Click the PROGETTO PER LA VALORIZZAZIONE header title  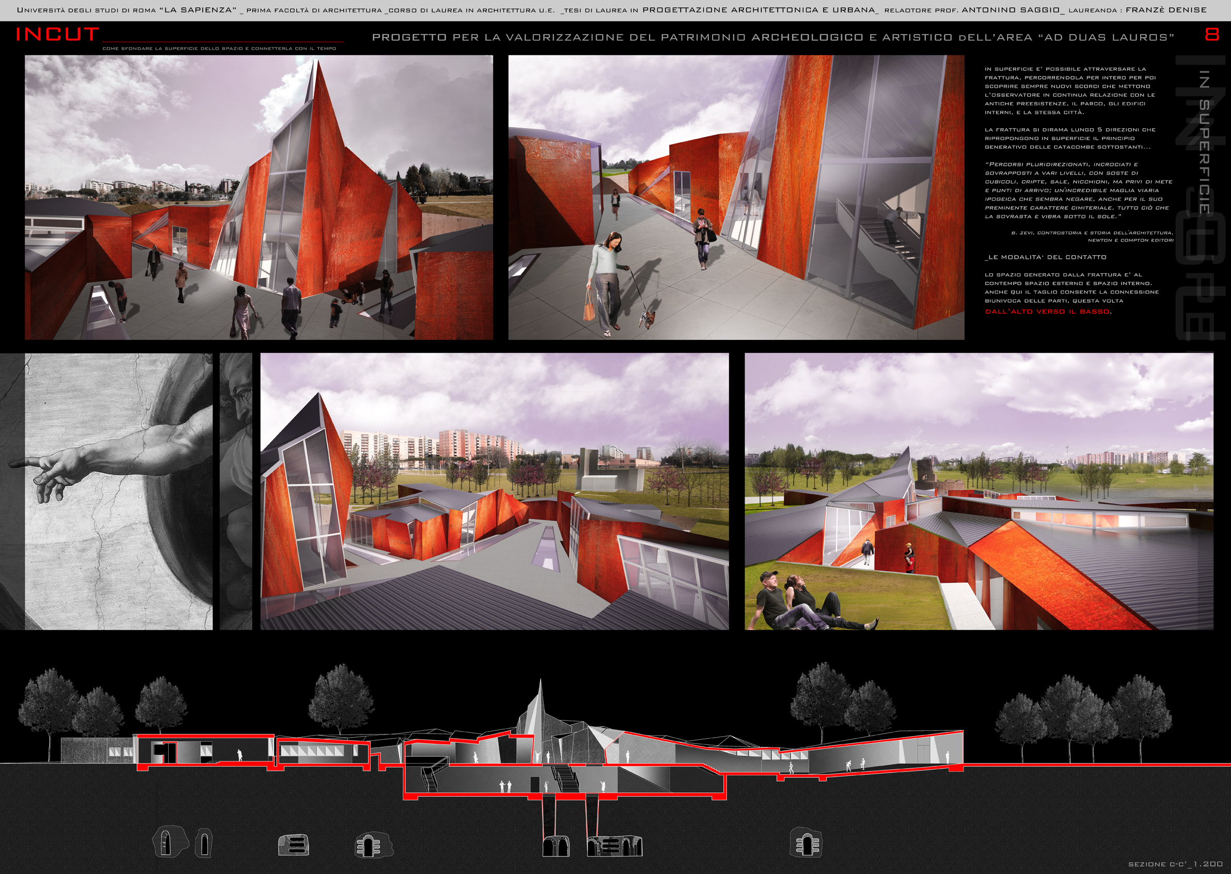tap(772, 37)
